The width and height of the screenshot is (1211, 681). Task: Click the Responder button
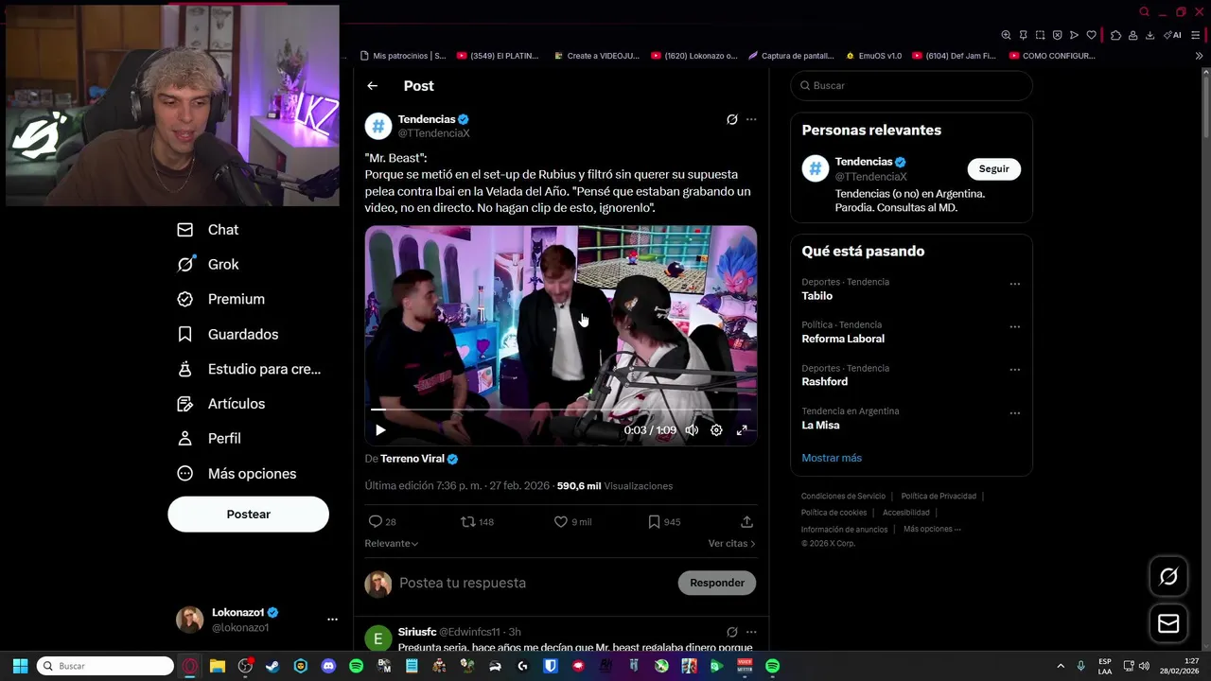717,584
